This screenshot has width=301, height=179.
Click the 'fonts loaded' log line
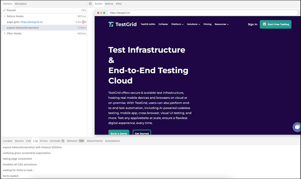(10, 176)
